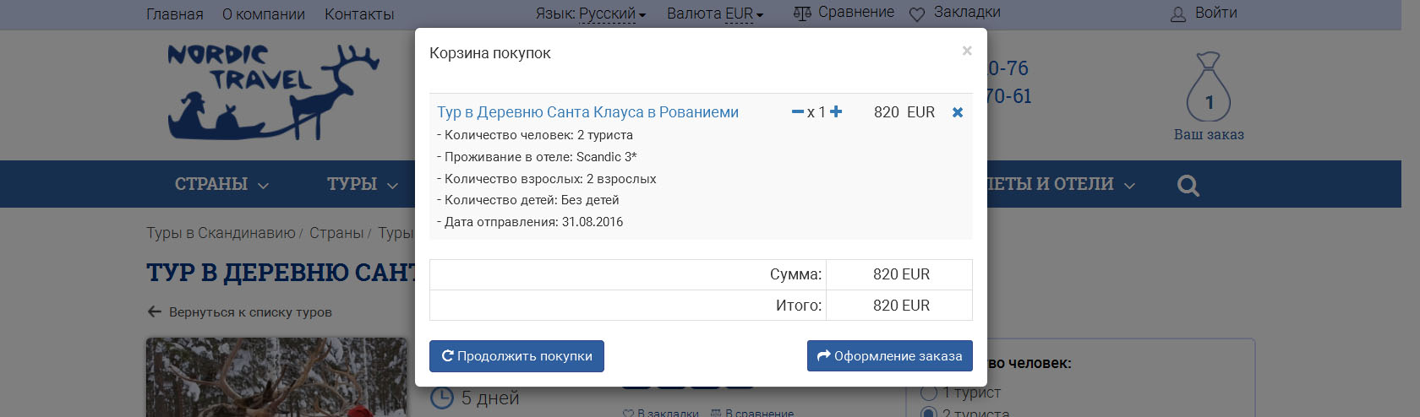Add tour via В закладки link
Screen dimensions: 1420x417
click(x=661, y=413)
